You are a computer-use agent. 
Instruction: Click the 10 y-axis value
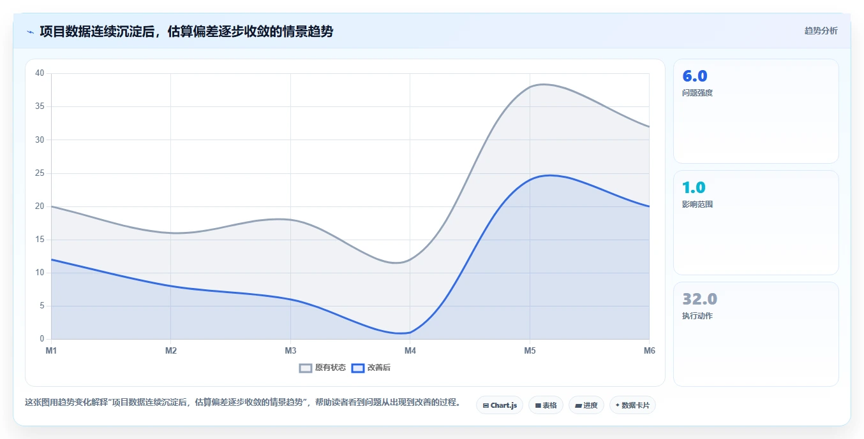[40, 273]
